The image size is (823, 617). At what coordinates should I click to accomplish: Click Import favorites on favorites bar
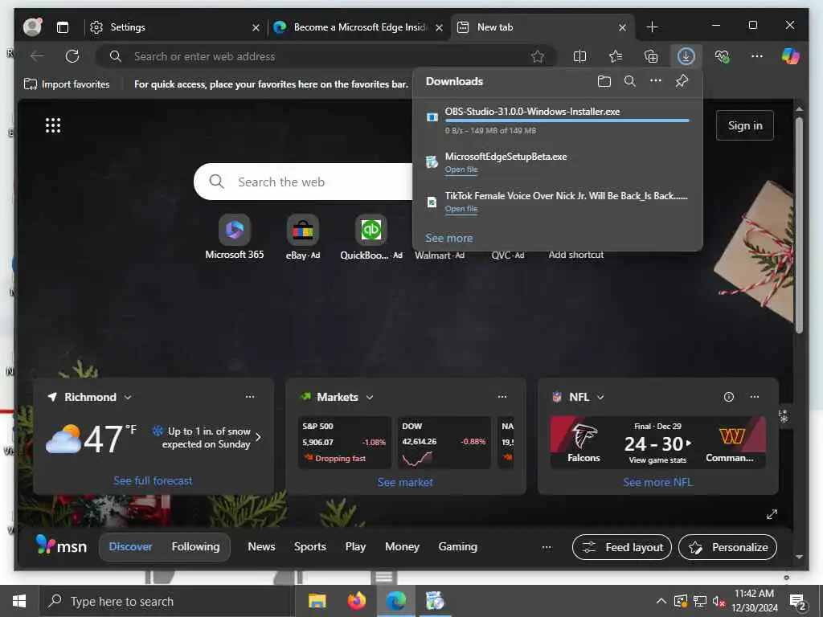pyautogui.click(x=67, y=84)
